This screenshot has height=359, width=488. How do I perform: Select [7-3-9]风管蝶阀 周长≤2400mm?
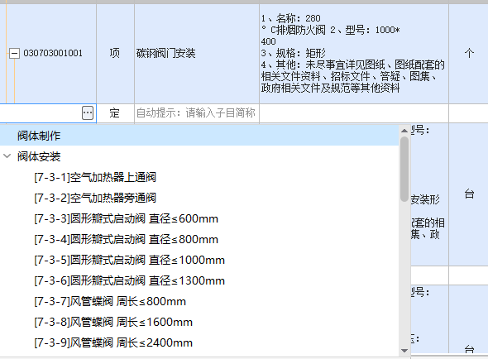point(113,342)
